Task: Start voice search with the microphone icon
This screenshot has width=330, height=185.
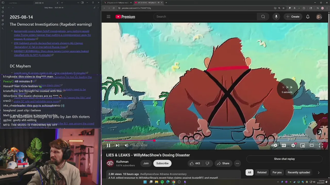Action: pyautogui.click(x=276, y=17)
